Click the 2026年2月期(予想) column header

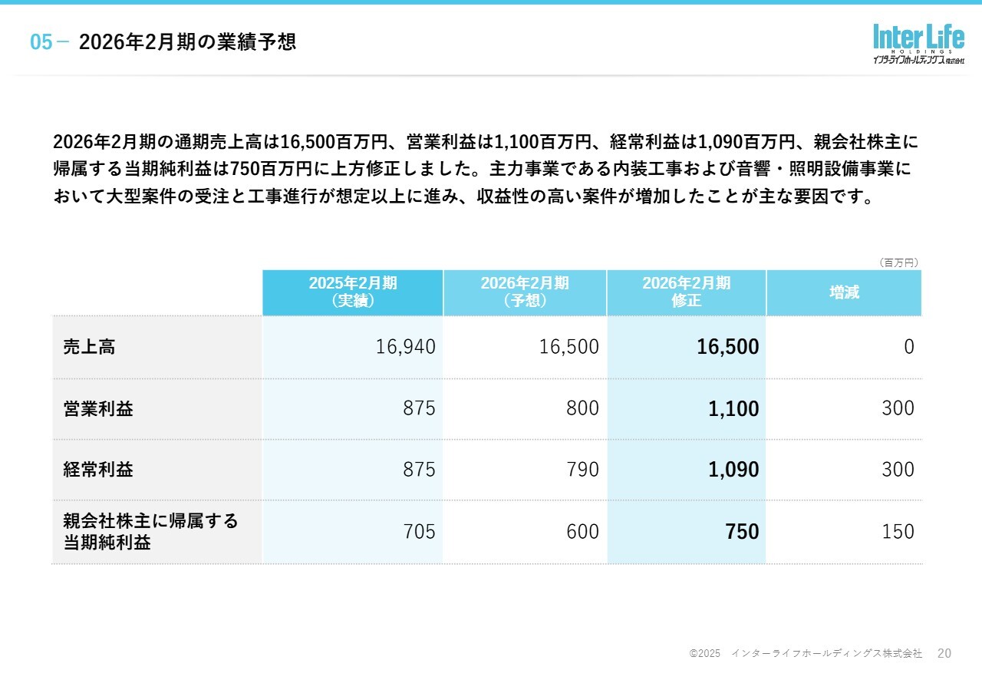tap(525, 292)
